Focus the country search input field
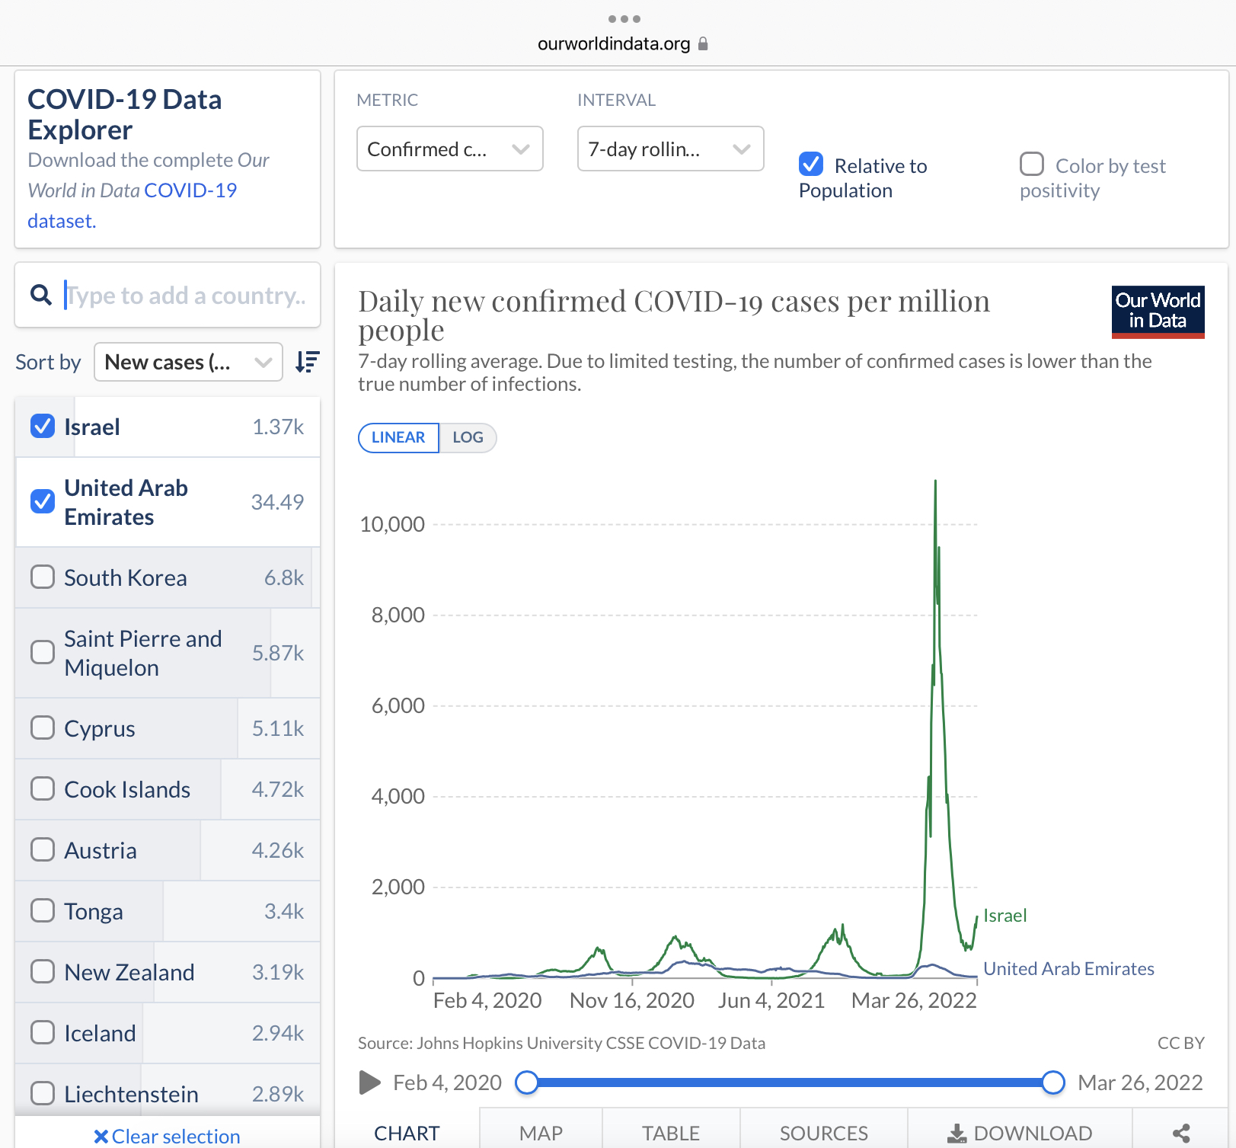The height and width of the screenshot is (1148, 1236). click(x=187, y=296)
